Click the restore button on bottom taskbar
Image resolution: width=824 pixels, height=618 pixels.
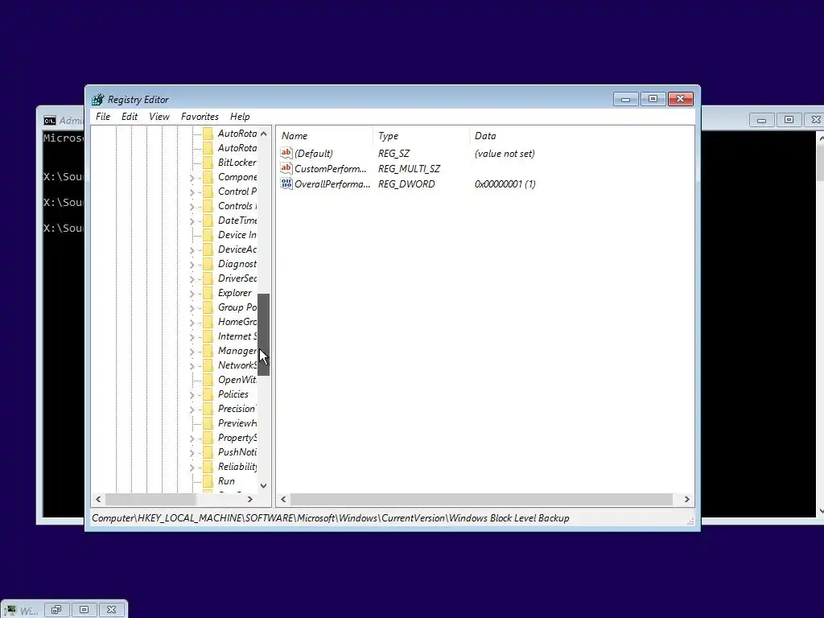pos(56,610)
